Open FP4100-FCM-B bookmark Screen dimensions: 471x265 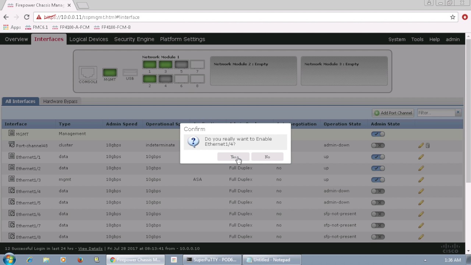112,27
